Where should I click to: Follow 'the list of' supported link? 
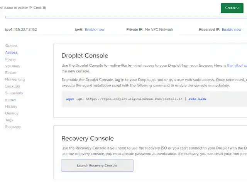coord(237,66)
